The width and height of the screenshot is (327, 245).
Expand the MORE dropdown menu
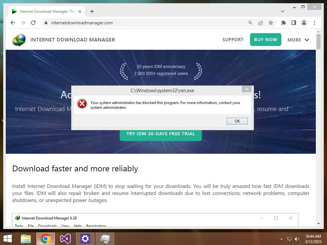pyautogui.click(x=298, y=40)
